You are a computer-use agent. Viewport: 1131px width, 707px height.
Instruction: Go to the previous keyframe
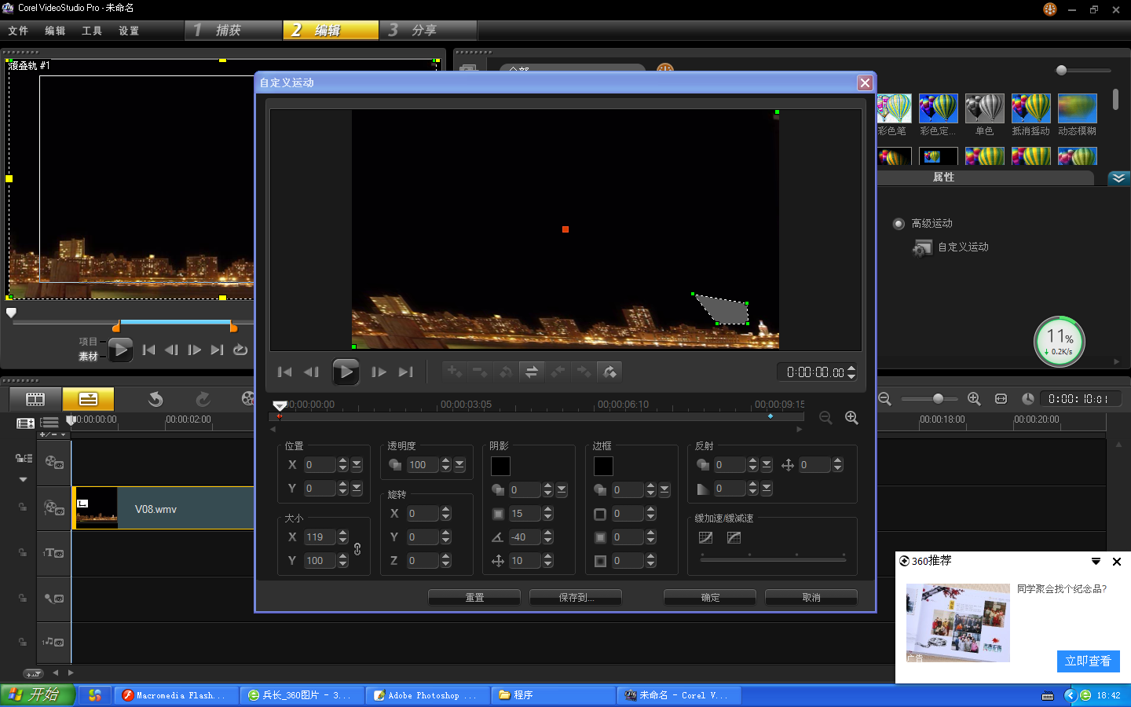click(x=558, y=372)
